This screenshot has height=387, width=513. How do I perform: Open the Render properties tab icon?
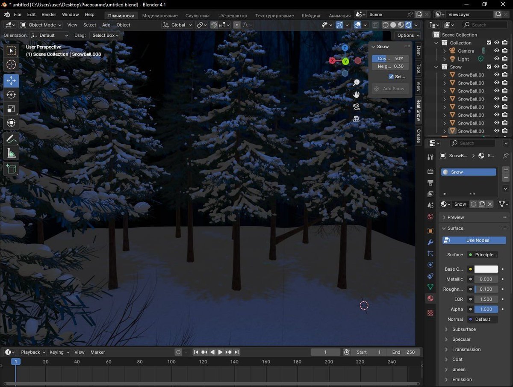[x=430, y=171]
